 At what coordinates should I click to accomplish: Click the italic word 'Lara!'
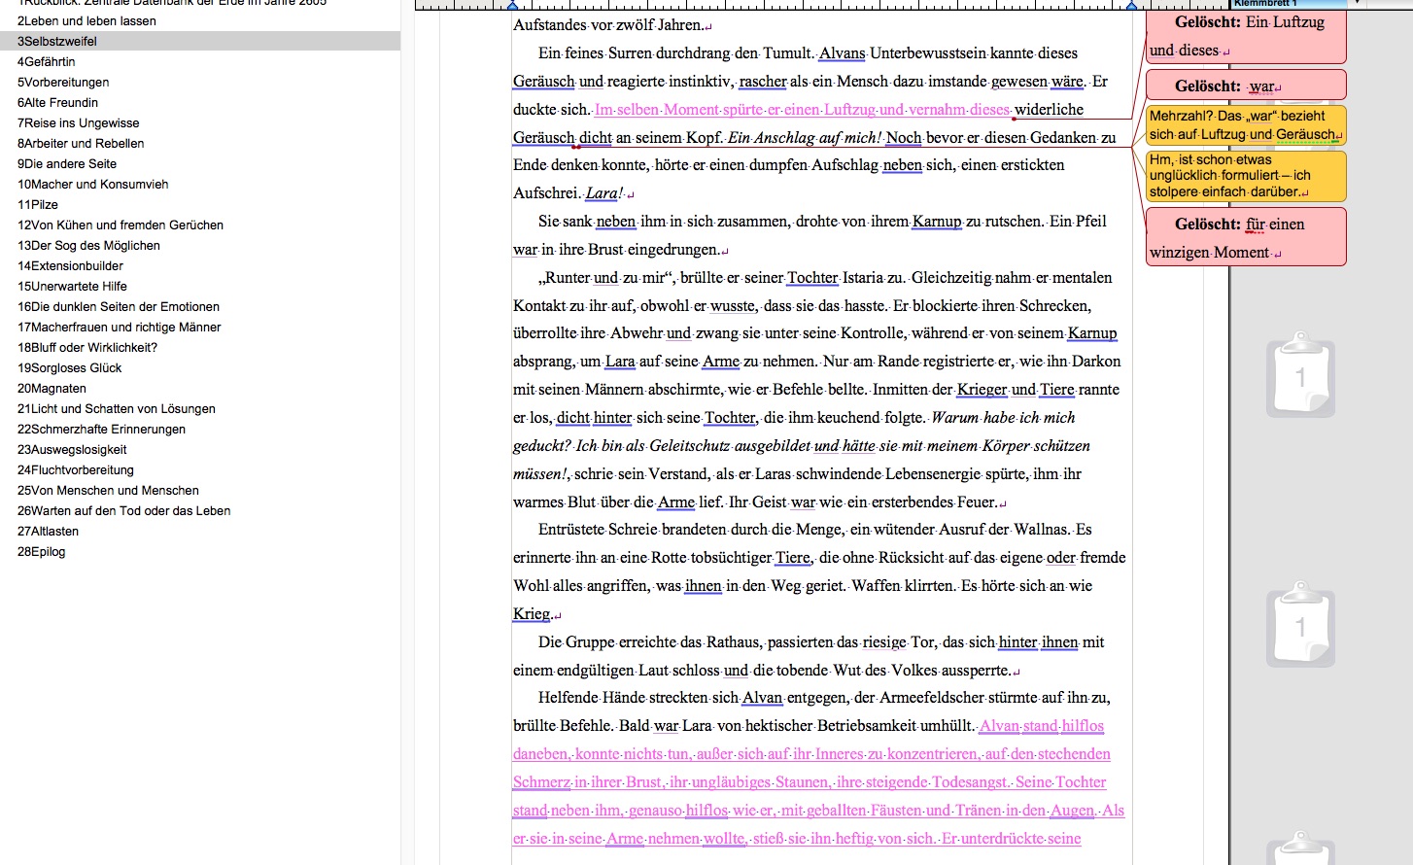(604, 193)
